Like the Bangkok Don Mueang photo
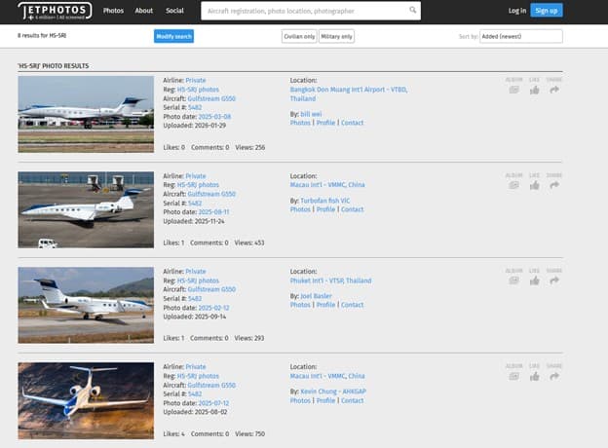 coord(534,90)
